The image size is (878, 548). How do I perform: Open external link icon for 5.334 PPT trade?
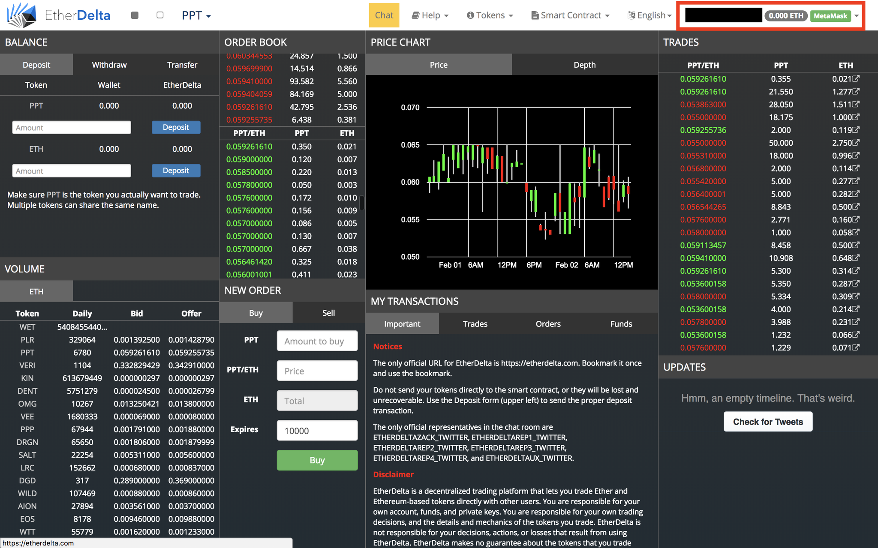[x=856, y=296]
